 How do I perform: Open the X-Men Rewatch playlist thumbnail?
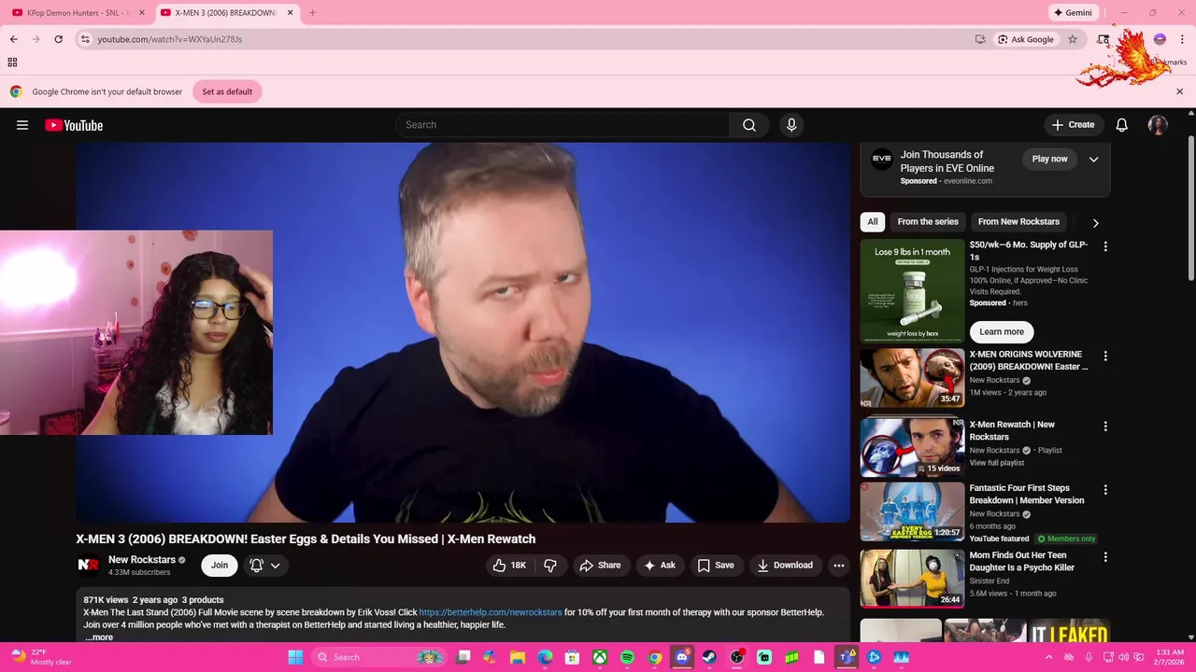click(912, 447)
